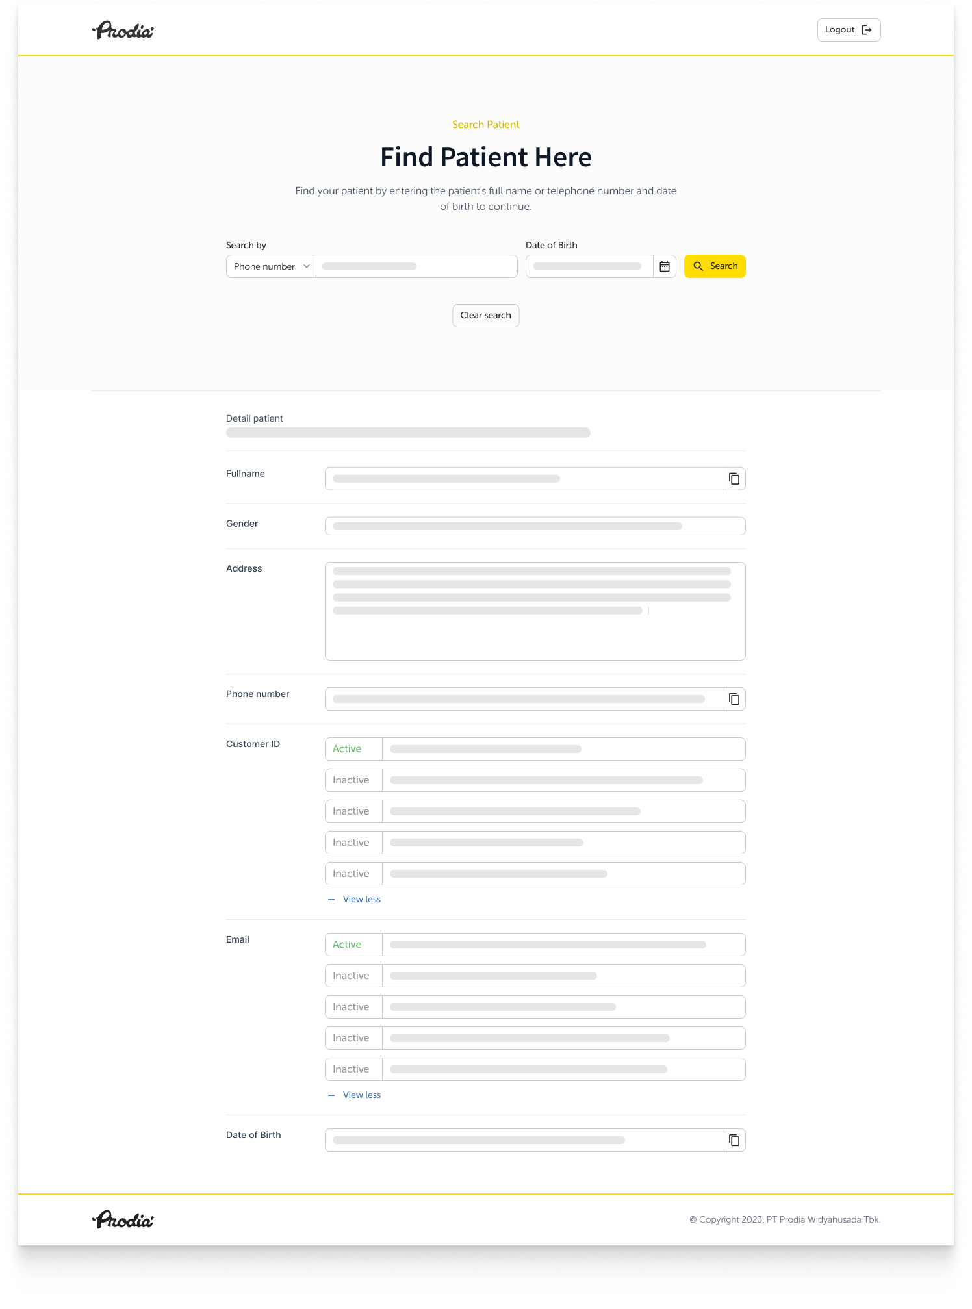This screenshot has width=972, height=1309.
Task: Click the yellow Search button
Action: [715, 266]
